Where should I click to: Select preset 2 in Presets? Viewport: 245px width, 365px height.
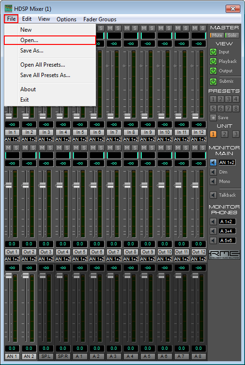(x=220, y=99)
